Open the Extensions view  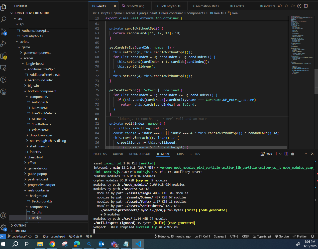4,56
